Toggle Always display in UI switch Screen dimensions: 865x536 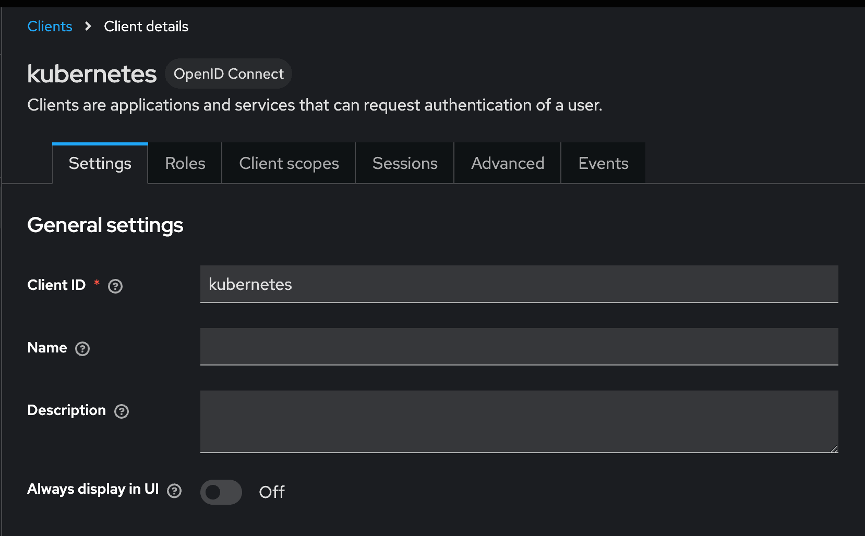click(x=221, y=492)
